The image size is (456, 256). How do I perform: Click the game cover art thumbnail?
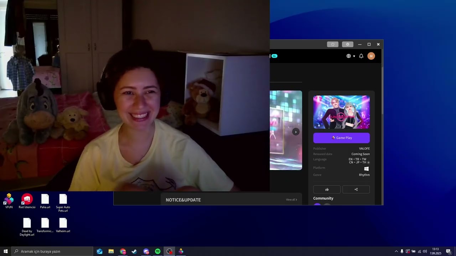tap(341, 112)
